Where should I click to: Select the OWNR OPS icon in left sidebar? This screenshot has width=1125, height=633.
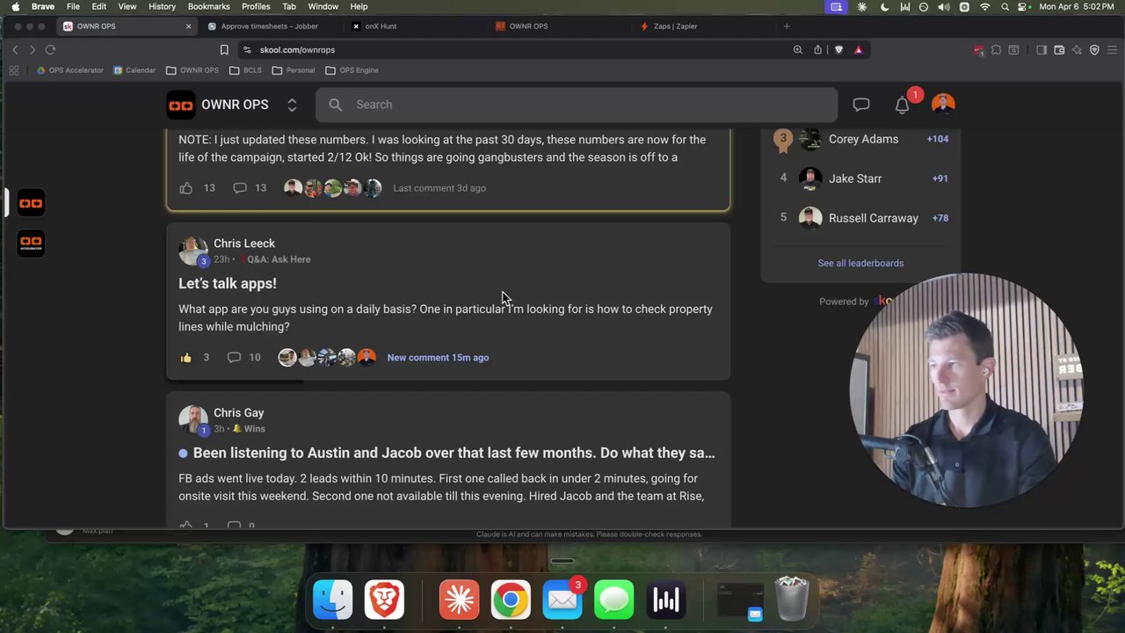[x=31, y=203]
